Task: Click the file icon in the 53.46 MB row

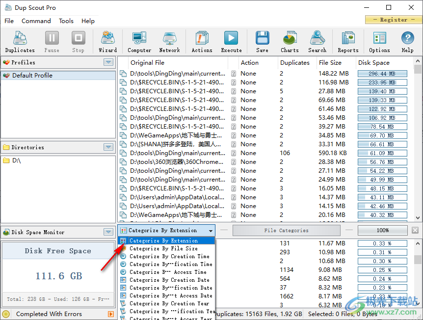Action: click(x=123, y=118)
